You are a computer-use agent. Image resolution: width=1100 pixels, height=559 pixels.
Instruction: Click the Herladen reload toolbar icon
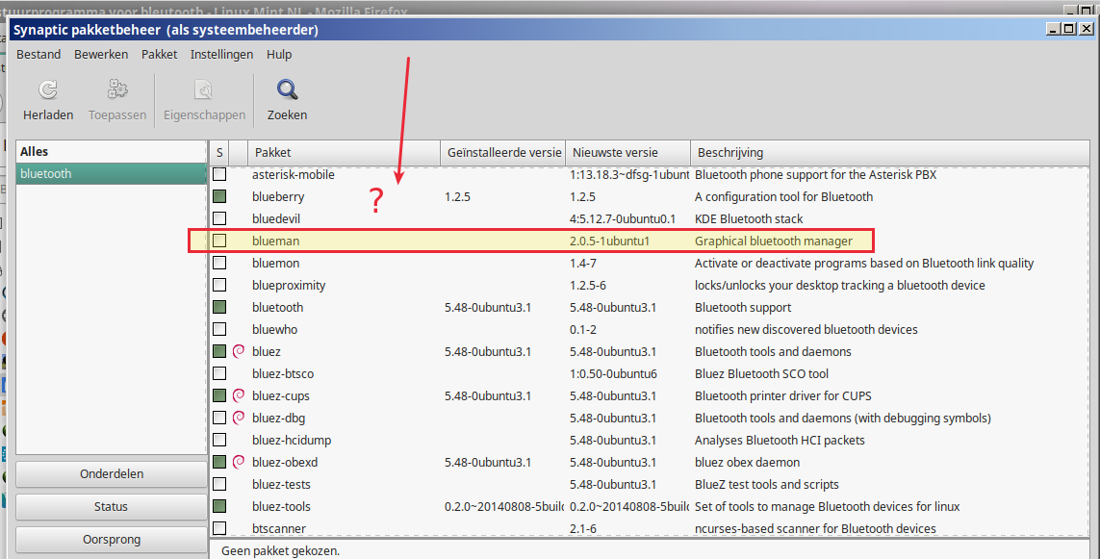tap(48, 89)
